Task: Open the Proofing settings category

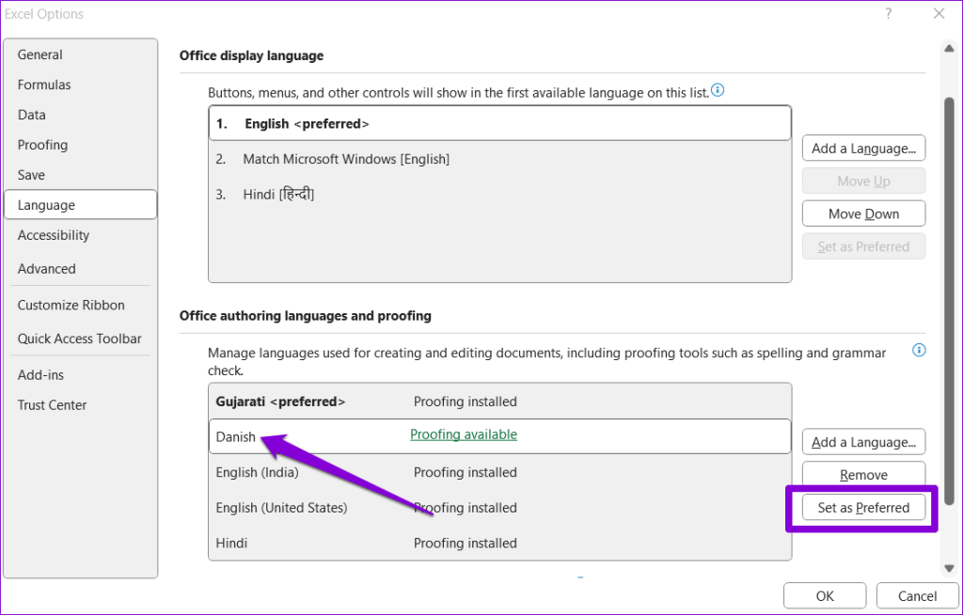Action: [x=42, y=145]
